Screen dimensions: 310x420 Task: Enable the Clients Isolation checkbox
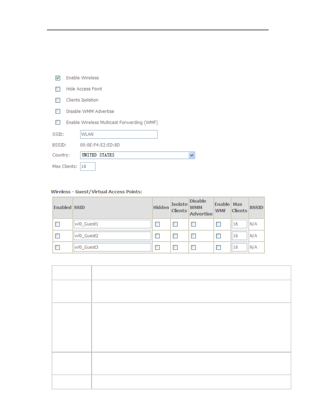(x=58, y=100)
